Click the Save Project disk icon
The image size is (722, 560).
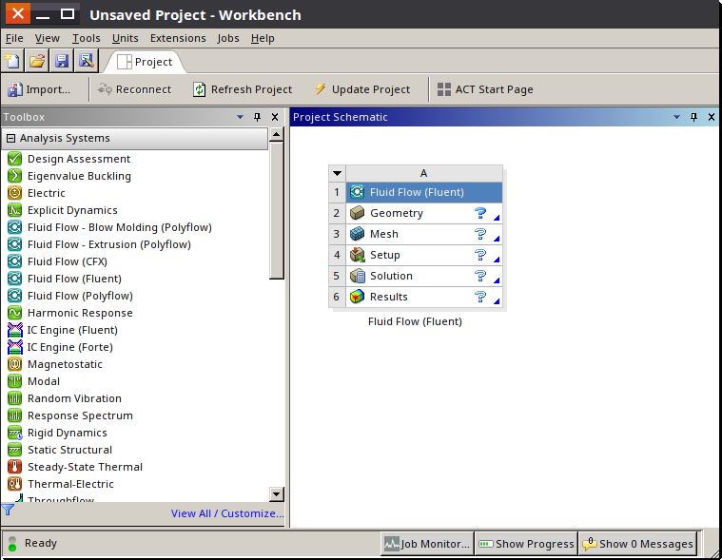pyautogui.click(x=62, y=61)
